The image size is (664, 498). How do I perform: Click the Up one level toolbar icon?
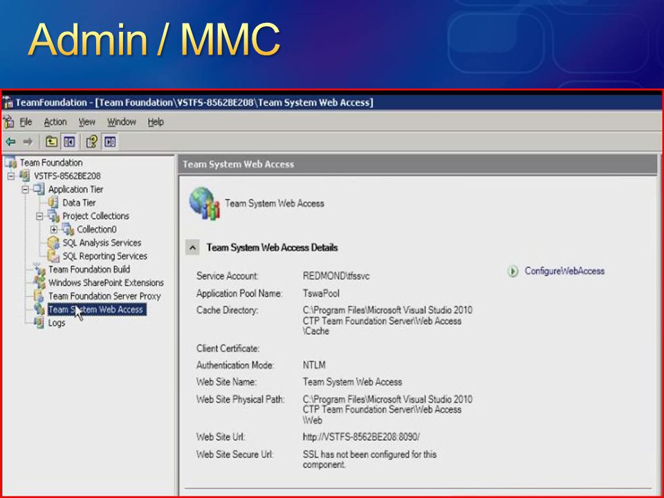(x=52, y=141)
